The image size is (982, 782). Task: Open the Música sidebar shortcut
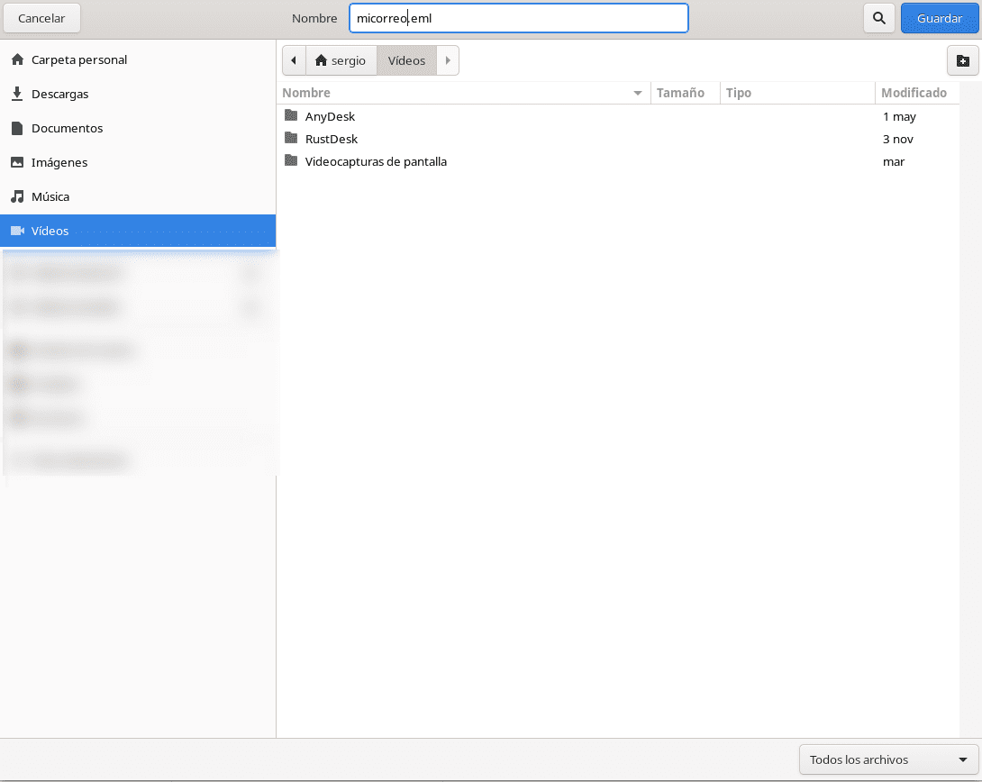[50, 196]
